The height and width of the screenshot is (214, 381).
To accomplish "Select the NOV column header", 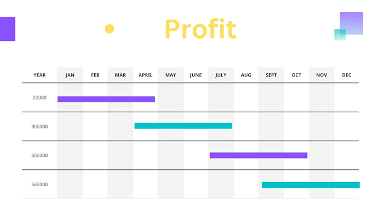I will point(322,75).
